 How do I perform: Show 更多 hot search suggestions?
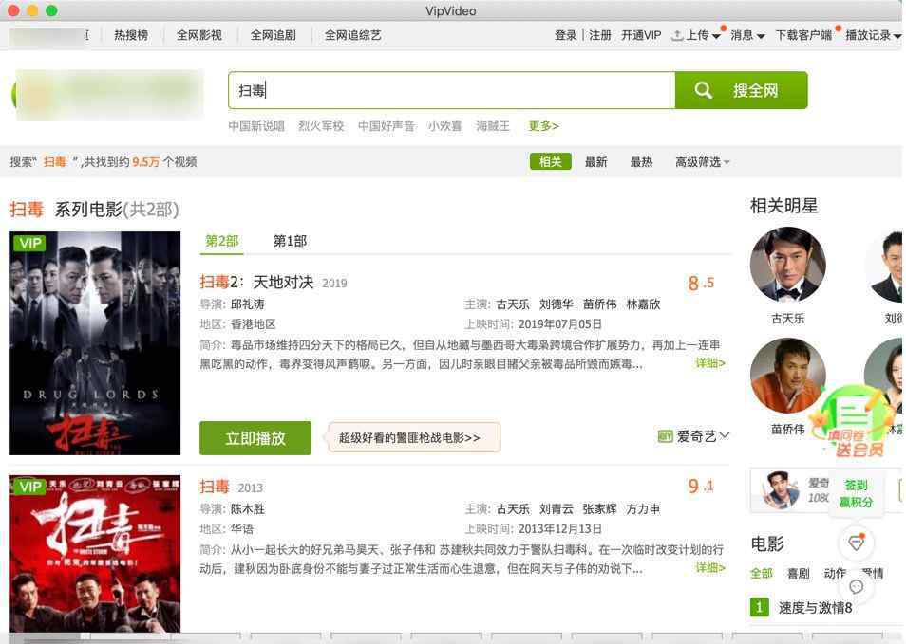(544, 126)
